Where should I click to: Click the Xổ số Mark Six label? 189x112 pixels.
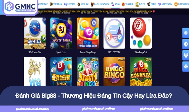click(x=35, y=52)
